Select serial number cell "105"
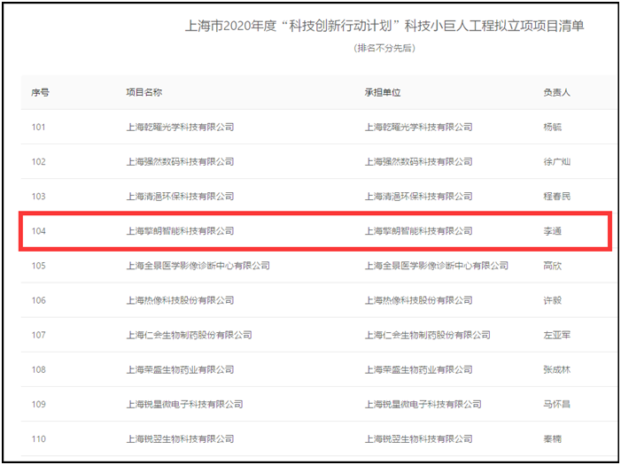621x465 pixels. tap(38, 266)
